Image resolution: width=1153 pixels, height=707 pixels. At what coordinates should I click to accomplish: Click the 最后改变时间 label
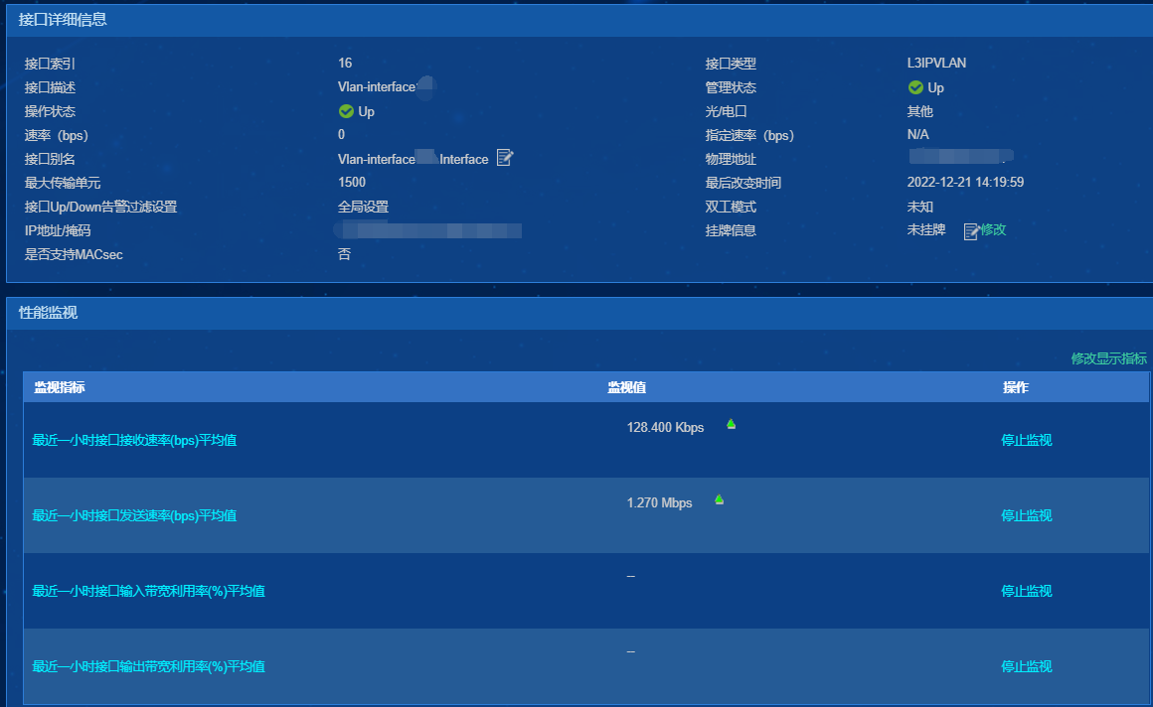[x=742, y=183]
